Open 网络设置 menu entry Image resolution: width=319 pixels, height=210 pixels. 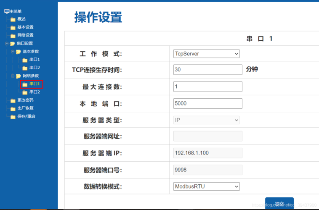tap(25, 35)
